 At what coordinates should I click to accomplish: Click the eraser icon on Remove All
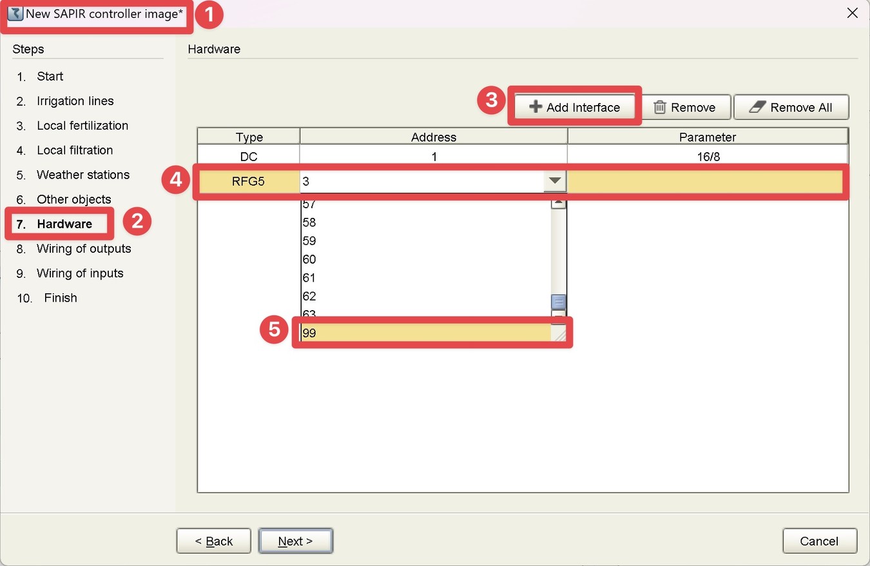[x=757, y=107]
